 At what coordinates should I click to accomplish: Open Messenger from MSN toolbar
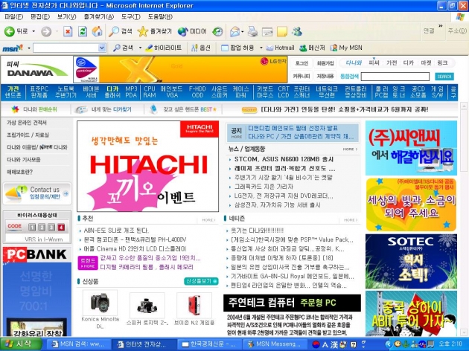312,48
